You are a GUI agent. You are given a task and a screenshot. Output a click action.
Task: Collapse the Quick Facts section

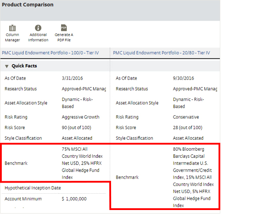point(7,66)
